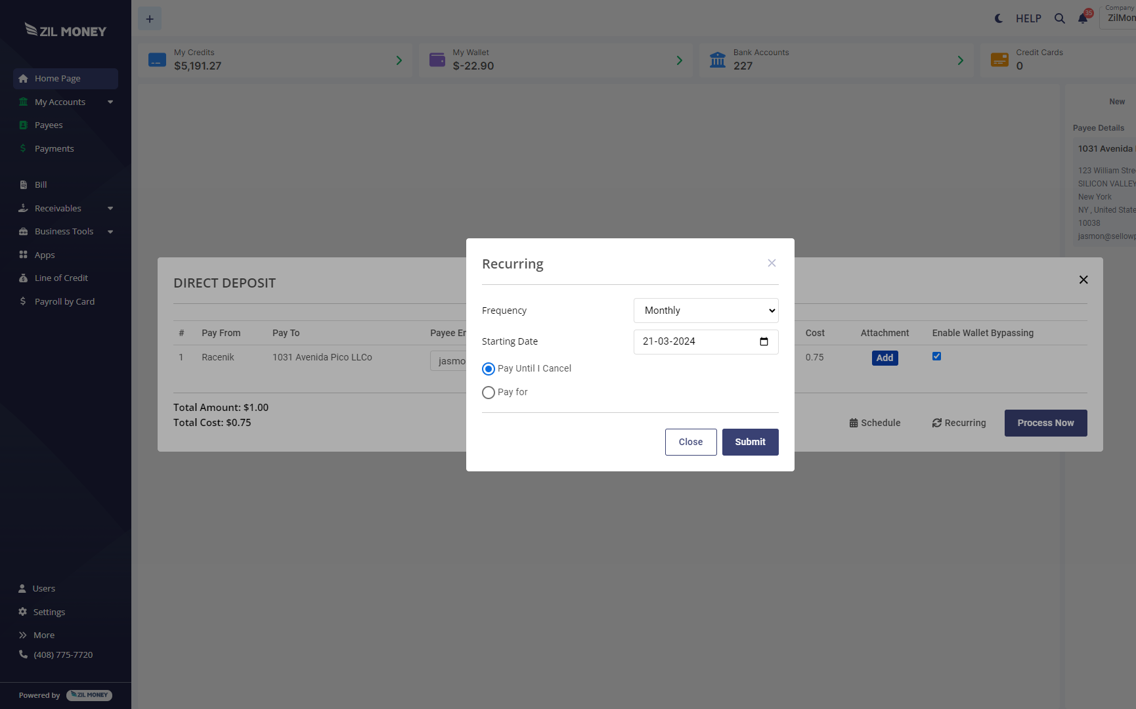Open My Credits chevron arrow
1136x709 pixels.
(399, 60)
